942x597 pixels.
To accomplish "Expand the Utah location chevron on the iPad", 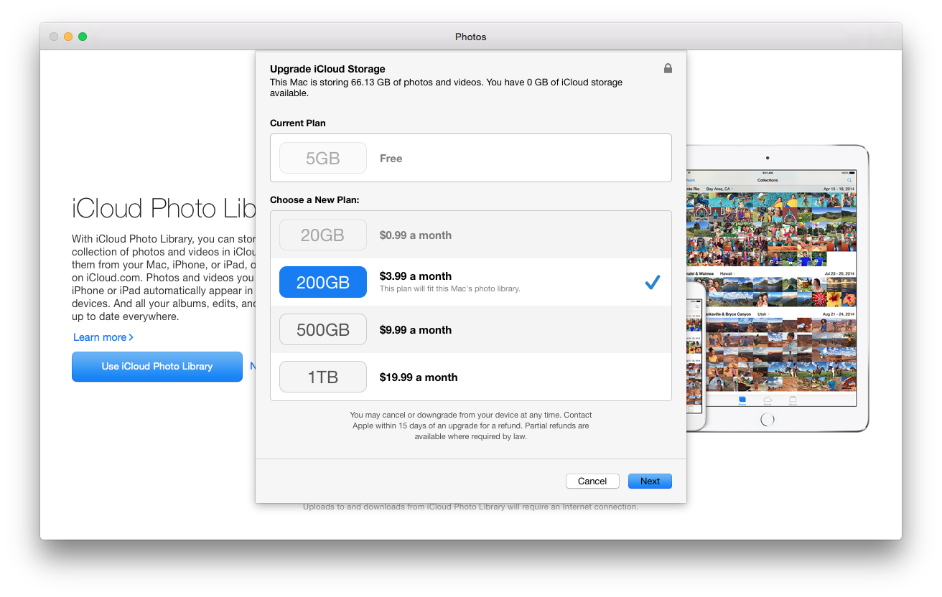I will click(x=770, y=314).
